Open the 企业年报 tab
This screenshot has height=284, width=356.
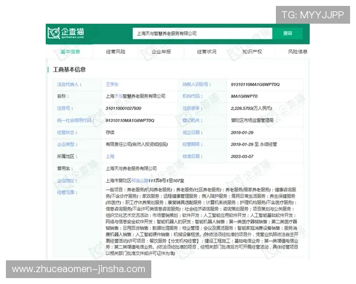click(161, 51)
